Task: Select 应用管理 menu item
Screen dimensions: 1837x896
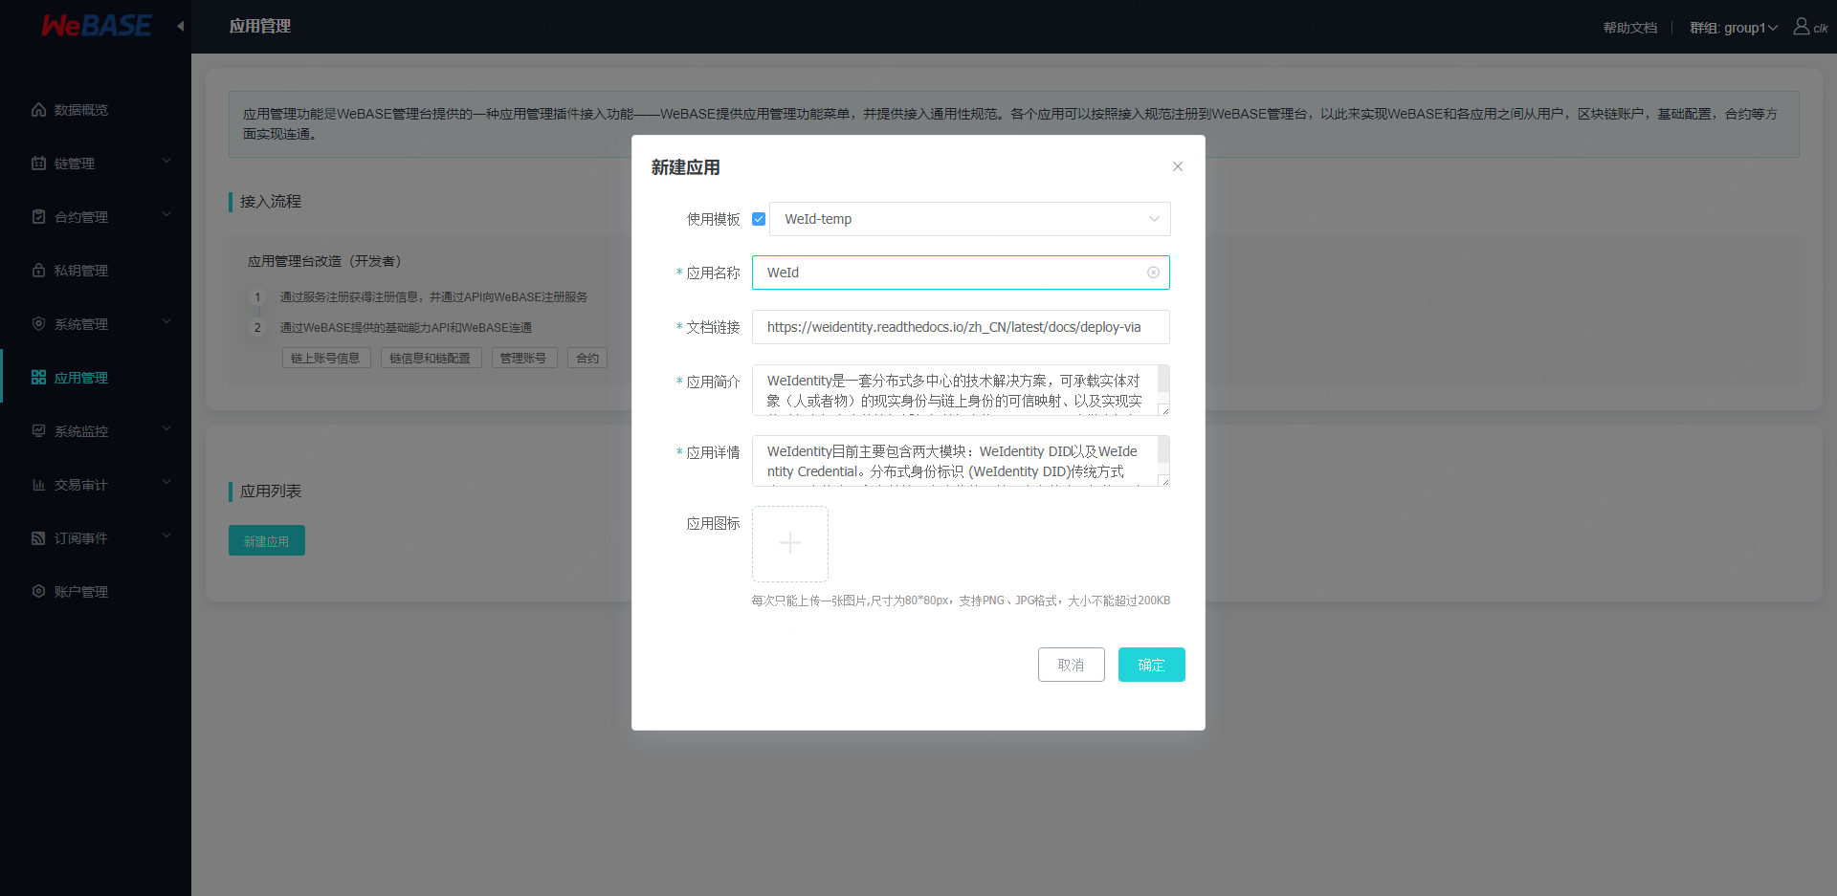Action: click(x=96, y=378)
